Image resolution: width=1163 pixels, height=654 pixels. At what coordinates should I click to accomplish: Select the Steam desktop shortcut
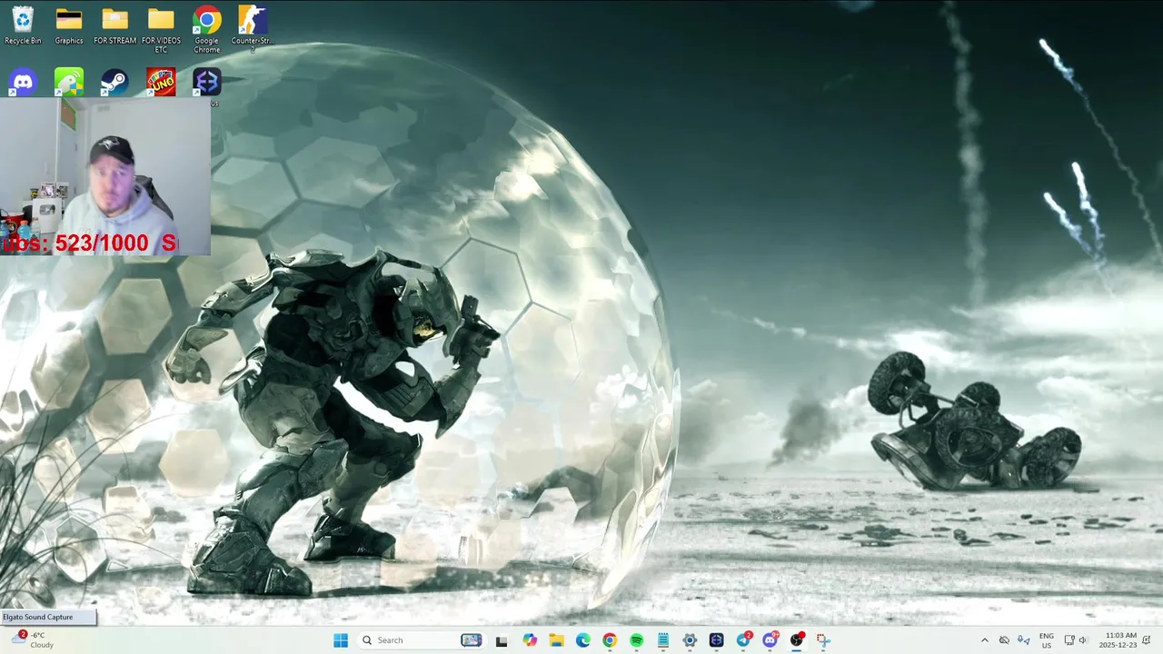(114, 83)
